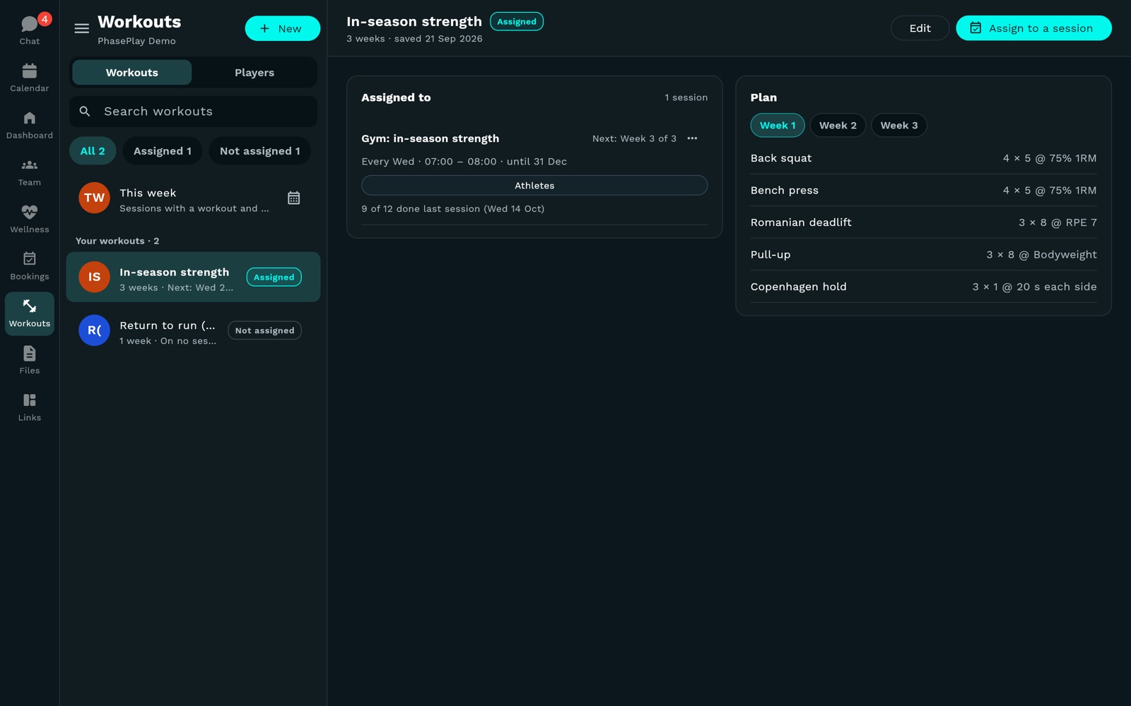Select the Pull-up exercise row
This screenshot has width=1131, height=706.
click(923, 255)
